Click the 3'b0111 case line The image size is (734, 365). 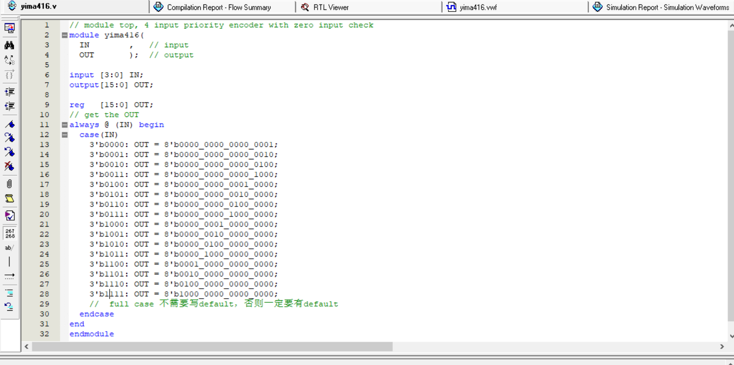pos(183,214)
